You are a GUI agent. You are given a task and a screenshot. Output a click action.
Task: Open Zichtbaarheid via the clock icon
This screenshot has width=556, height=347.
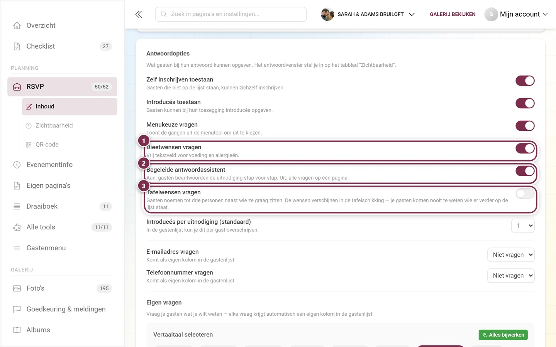tap(29, 126)
